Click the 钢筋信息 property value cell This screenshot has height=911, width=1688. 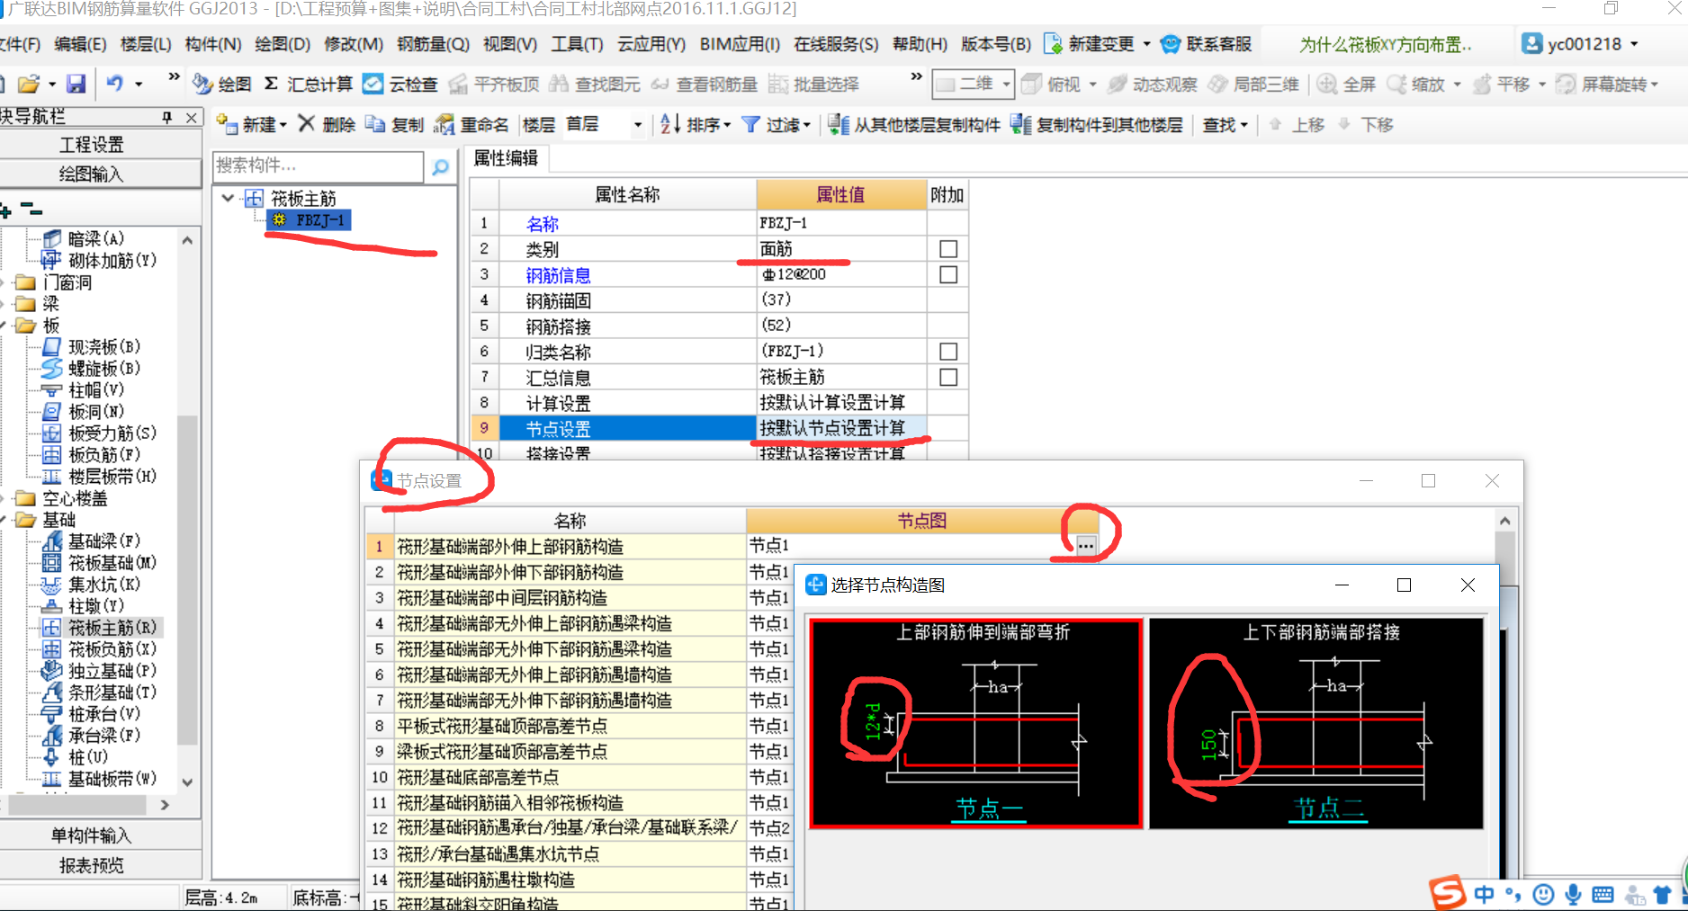(x=841, y=274)
